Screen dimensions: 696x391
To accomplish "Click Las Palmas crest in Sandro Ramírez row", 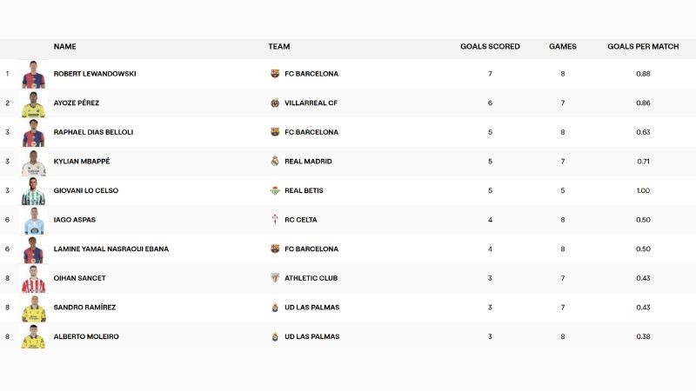I will tap(275, 308).
